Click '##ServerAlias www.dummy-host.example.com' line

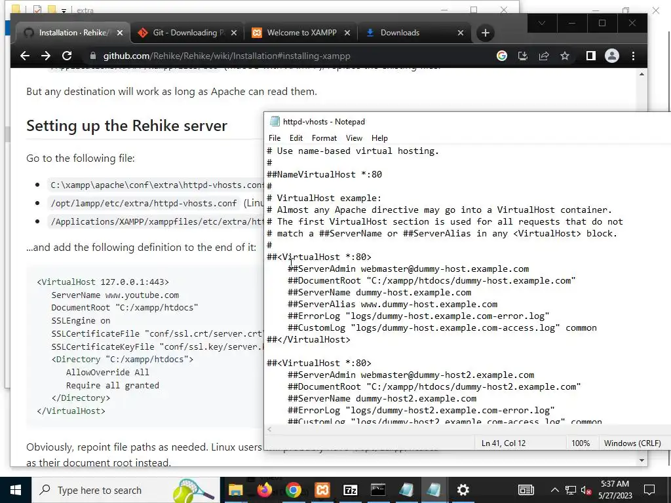tap(393, 304)
